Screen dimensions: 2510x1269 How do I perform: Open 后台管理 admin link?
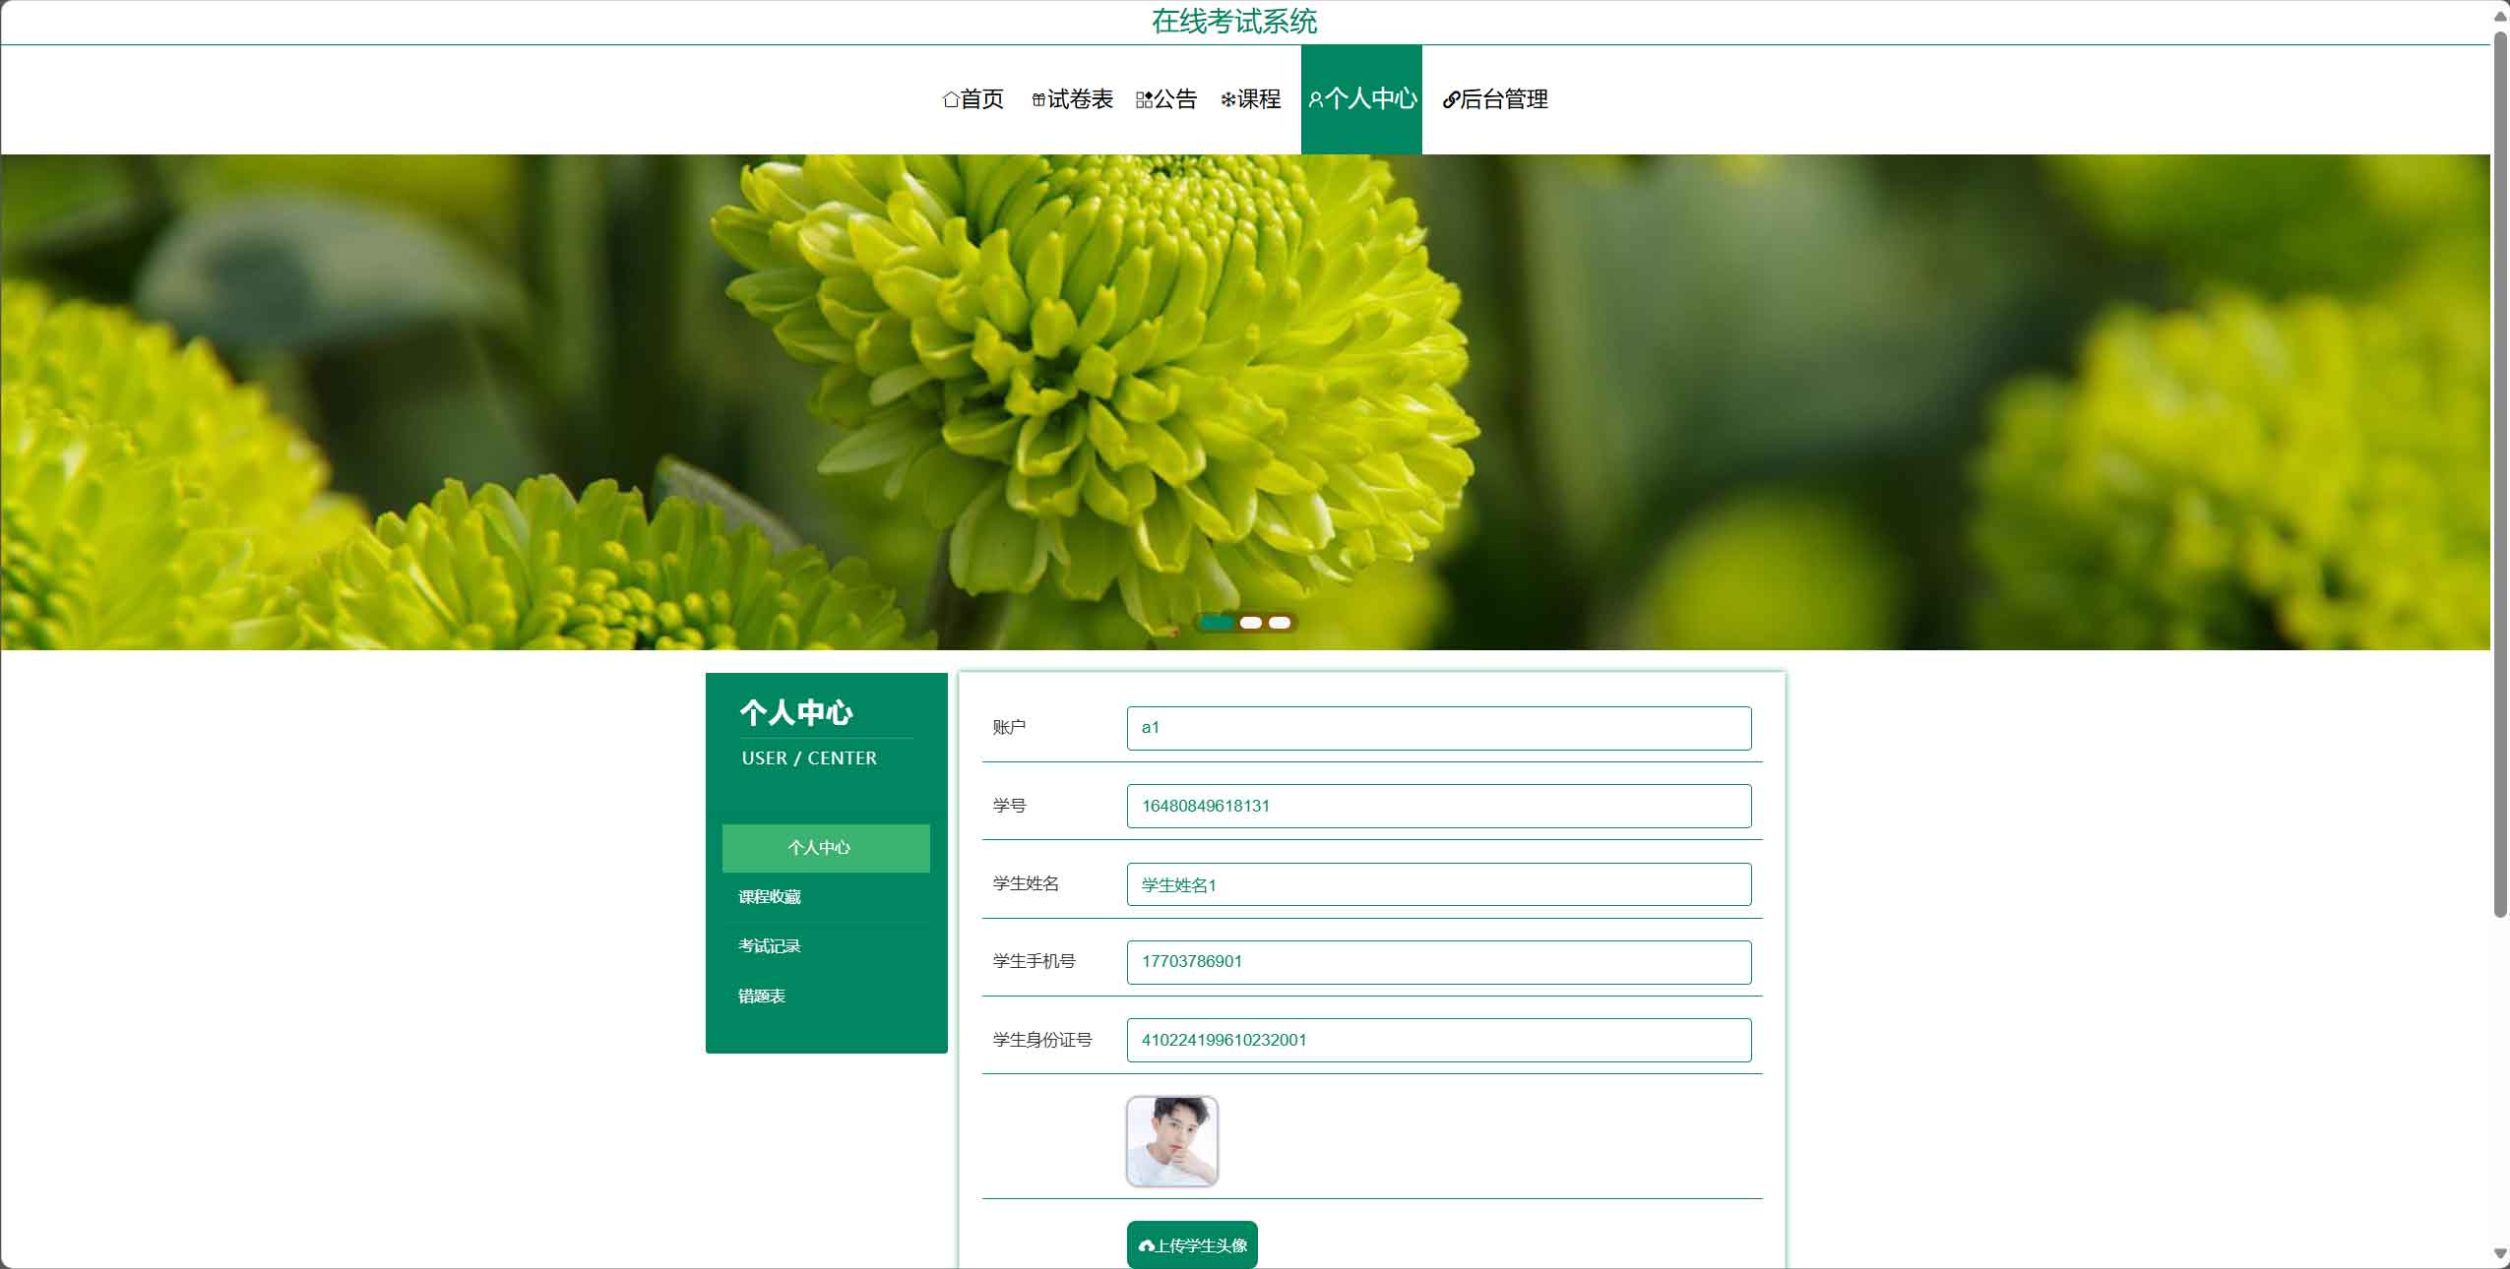[1495, 99]
